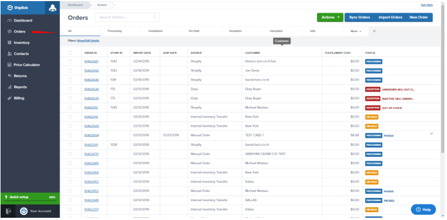Screen dimensions: 447x220
Task: Switch to the On Hold tab
Action: [202, 31]
